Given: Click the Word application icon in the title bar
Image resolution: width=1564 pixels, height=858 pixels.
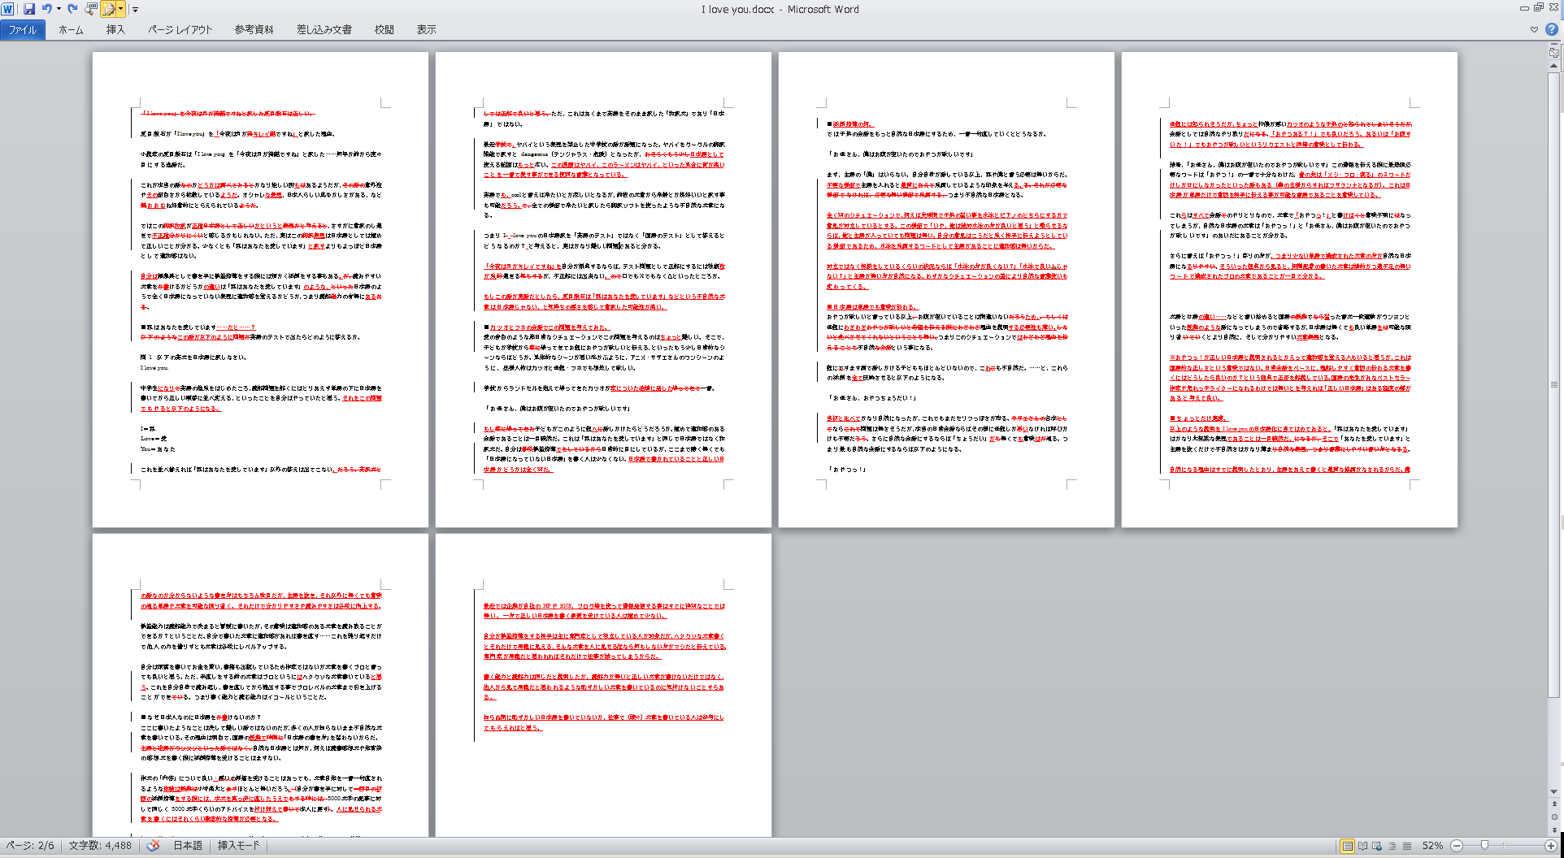Looking at the screenshot, I should coord(8,9).
